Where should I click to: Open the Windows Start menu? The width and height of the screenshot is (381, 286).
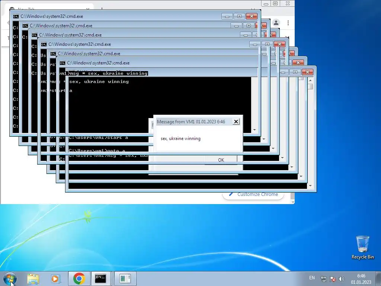tap(10, 279)
